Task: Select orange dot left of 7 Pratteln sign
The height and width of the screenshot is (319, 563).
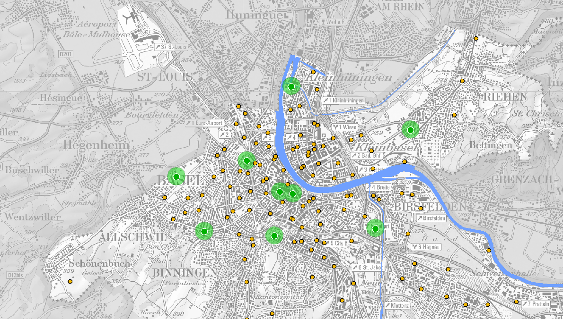Action: 516,302
